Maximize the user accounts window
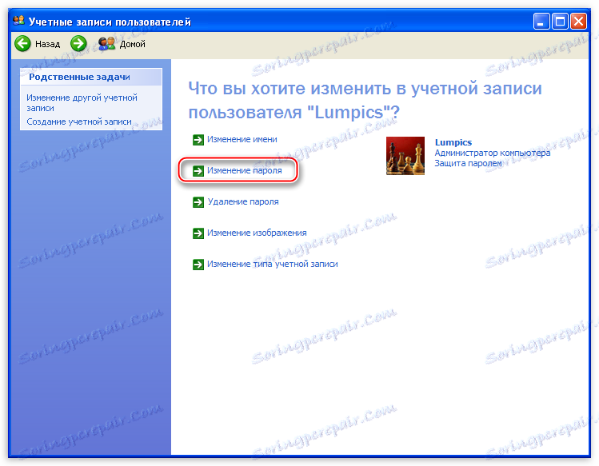Image resolution: width=599 pixels, height=466 pixels. click(x=560, y=22)
